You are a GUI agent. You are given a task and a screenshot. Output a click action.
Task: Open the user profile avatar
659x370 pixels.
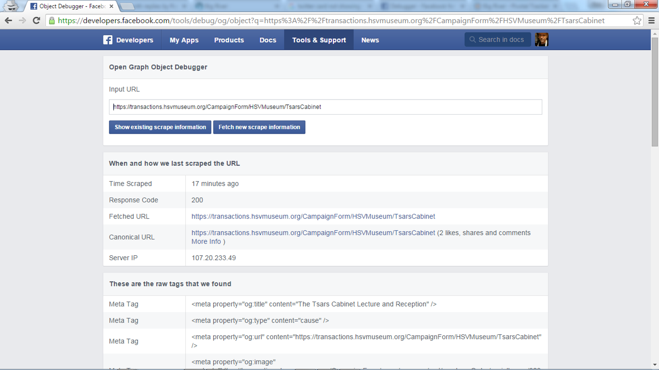coord(541,40)
